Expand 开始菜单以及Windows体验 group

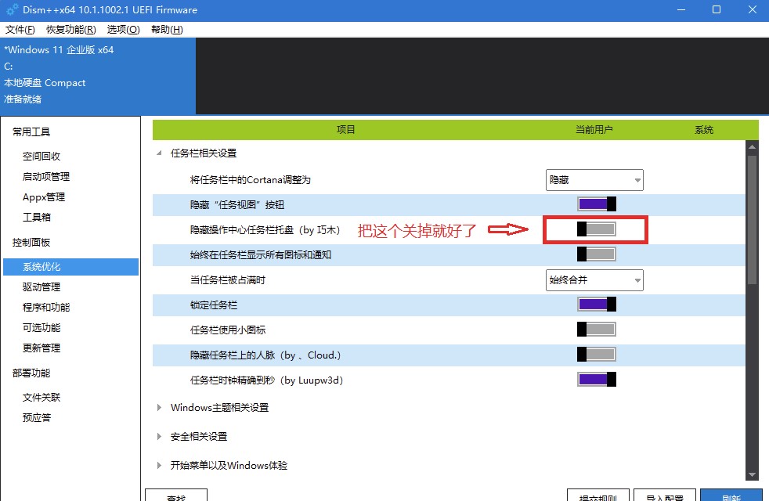tap(159, 465)
